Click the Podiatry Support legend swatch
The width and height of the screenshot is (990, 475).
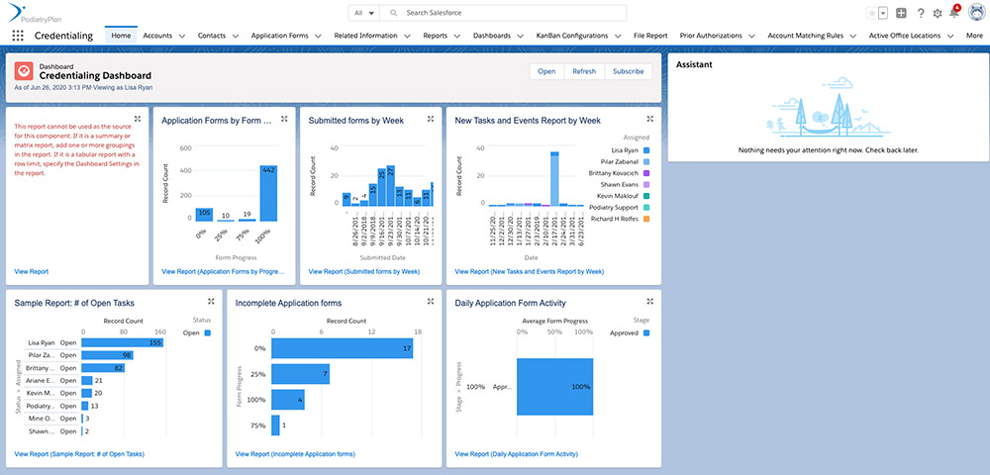pyautogui.click(x=646, y=208)
